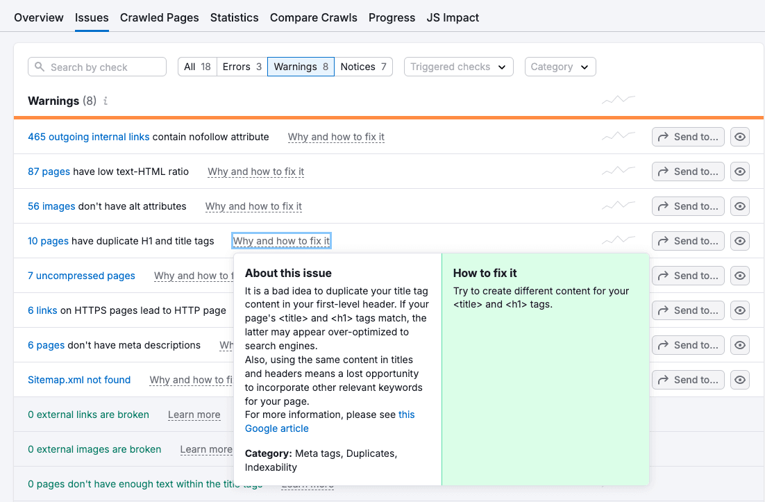
Task: Click the sparkline in the Warnings header
Action: pos(618,101)
